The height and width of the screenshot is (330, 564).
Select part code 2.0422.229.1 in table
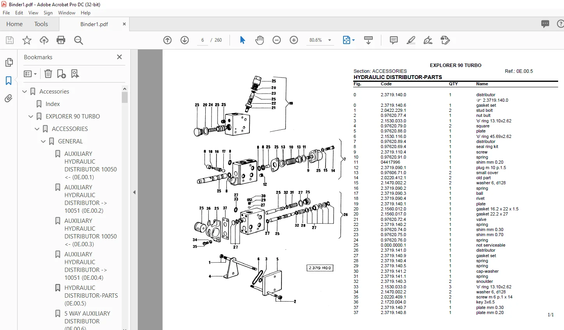(393, 110)
